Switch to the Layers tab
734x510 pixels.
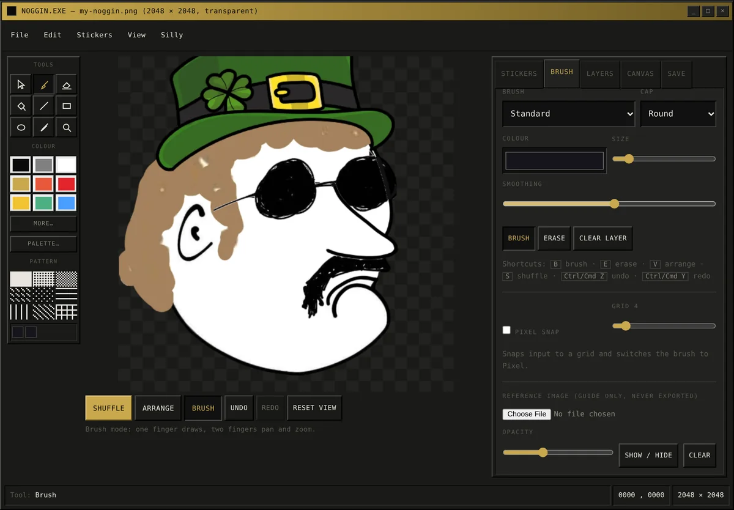click(599, 73)
